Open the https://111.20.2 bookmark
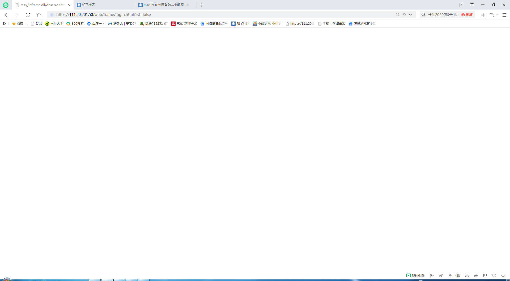Image resolution: width=510 pixels, height=281 pixels. 300,24
